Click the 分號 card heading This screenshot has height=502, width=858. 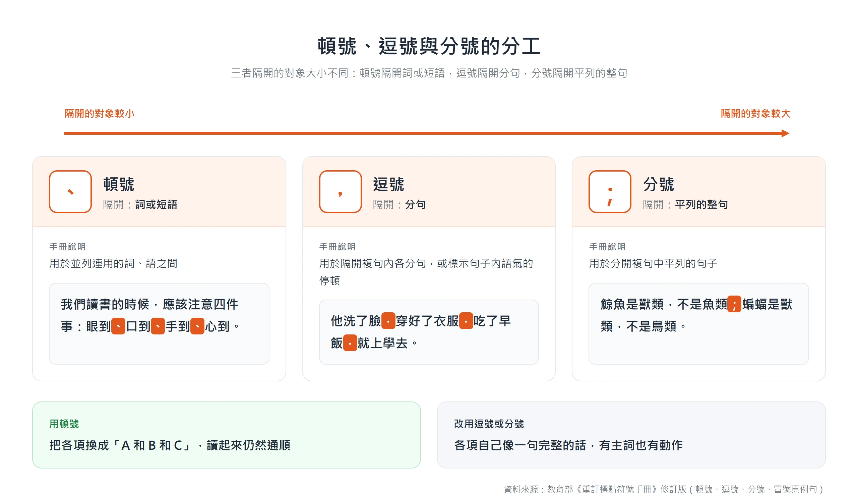click(659, 184)
